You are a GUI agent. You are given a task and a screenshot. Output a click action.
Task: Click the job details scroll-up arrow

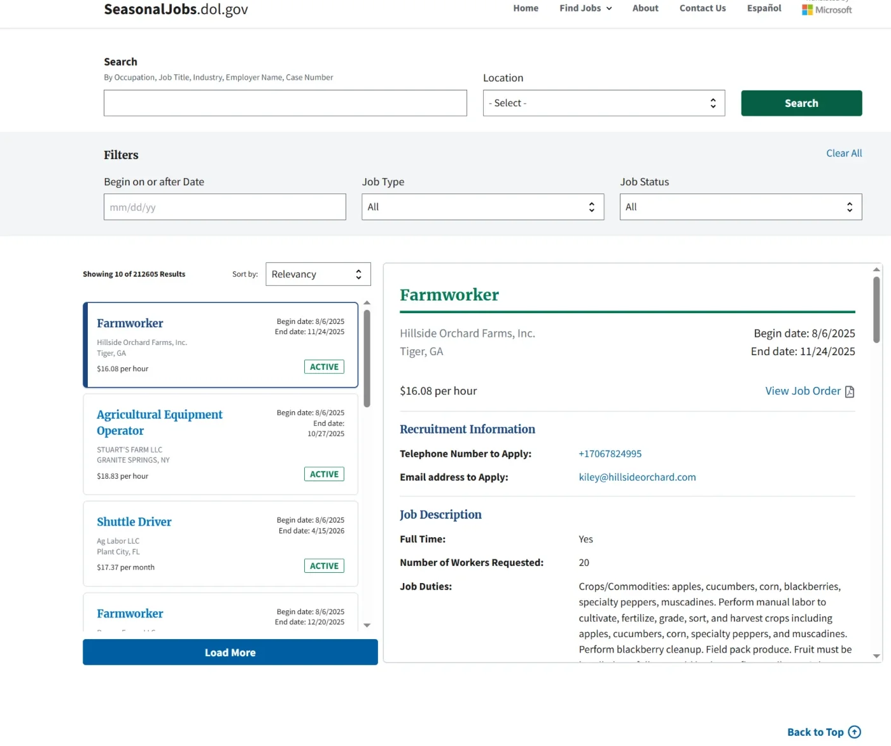[876, 269]
